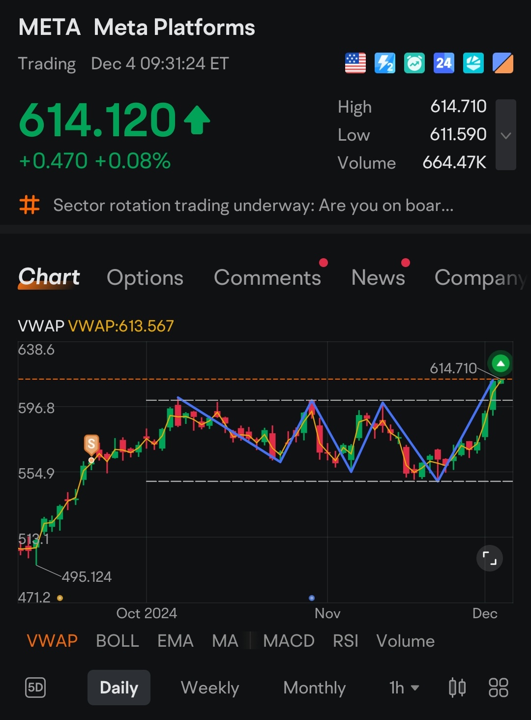Tap the 638.6 price axis label
The height and width of the screenshot is (720, 531).
(x=36, y=350)
